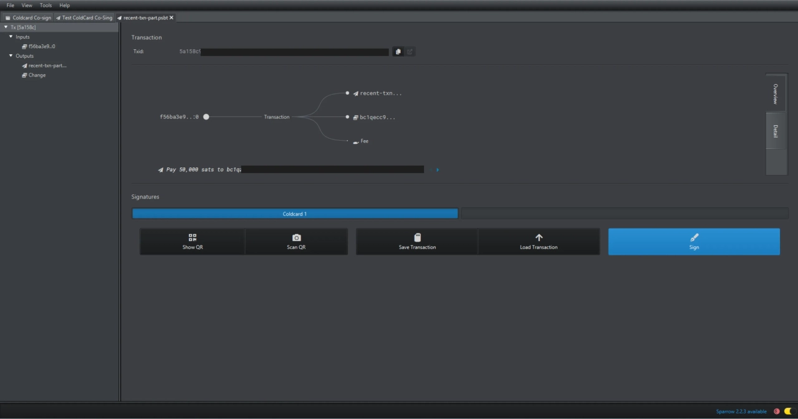Click the bc1qecc9... change output in diagram

tap(373, 117)
